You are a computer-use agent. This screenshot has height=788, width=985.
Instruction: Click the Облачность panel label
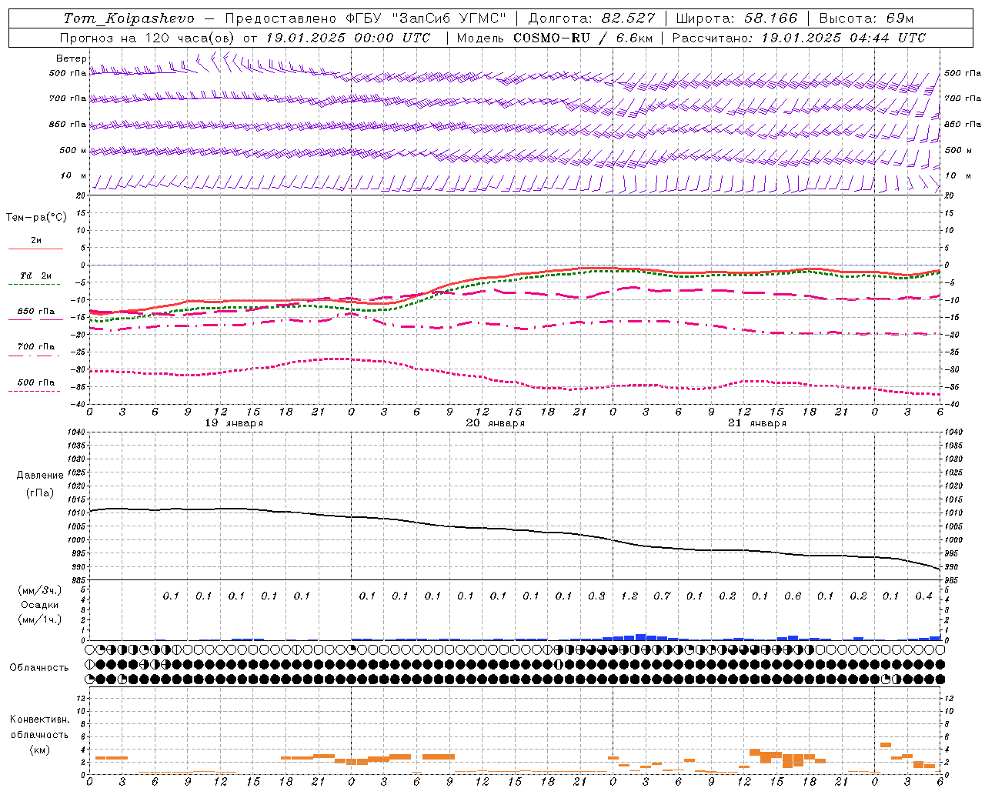pos(39,668)
